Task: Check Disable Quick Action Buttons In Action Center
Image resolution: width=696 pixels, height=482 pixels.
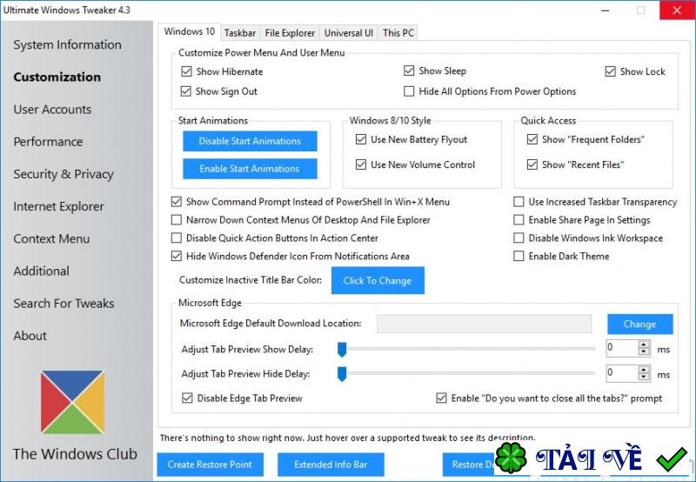Action: click(177, 238)
